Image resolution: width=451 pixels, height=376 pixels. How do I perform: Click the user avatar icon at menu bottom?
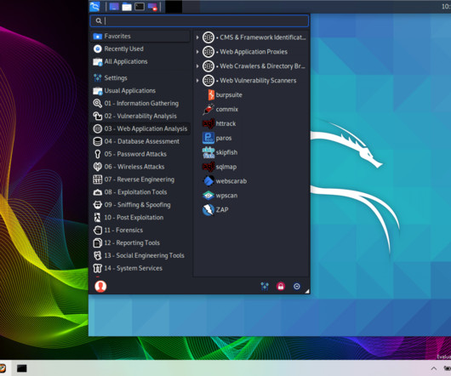pos(100,287)
